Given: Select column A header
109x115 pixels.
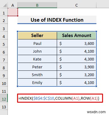Looking at the screenshot, I should tap(13, 5).
